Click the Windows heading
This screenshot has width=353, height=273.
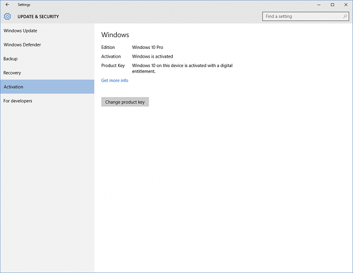(x=115, y=35)
